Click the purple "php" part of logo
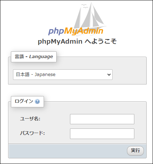Screen dimensions: 153x164 coord(56,31)
